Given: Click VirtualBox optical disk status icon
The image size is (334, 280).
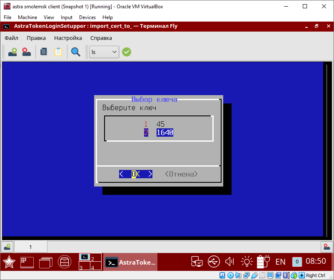Looking at the screenshot, I should [x=230, y=275].
